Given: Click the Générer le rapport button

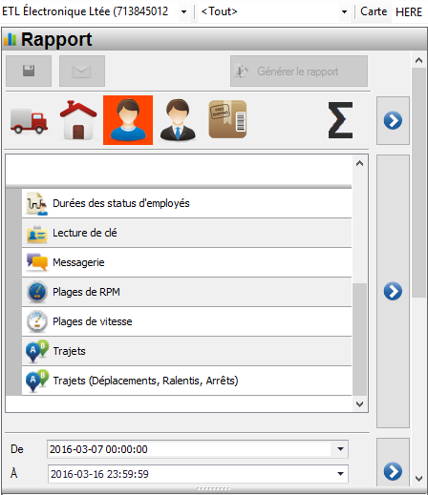Looking at the screenshot, I should 299,71.
